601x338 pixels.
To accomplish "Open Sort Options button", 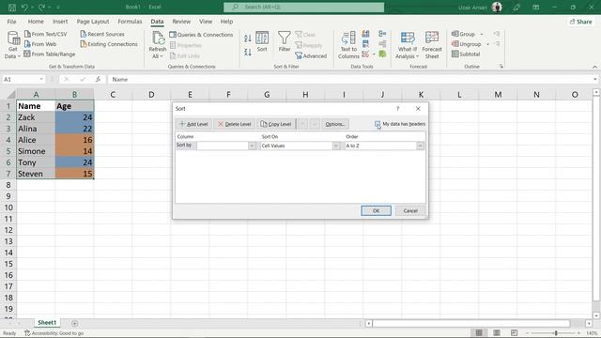I will (x=335, y=124).
